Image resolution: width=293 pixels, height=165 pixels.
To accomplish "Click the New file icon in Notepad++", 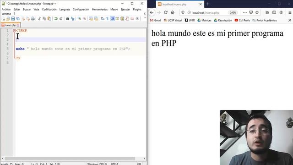I will point(3,19).
